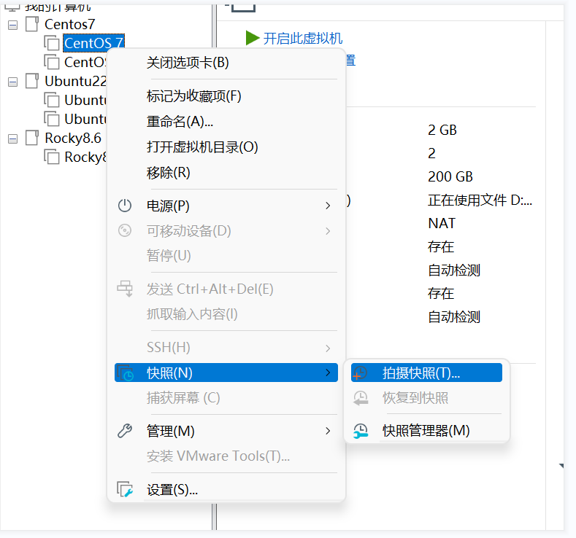Select the Rocky8.6 folder label

[73, 138]
